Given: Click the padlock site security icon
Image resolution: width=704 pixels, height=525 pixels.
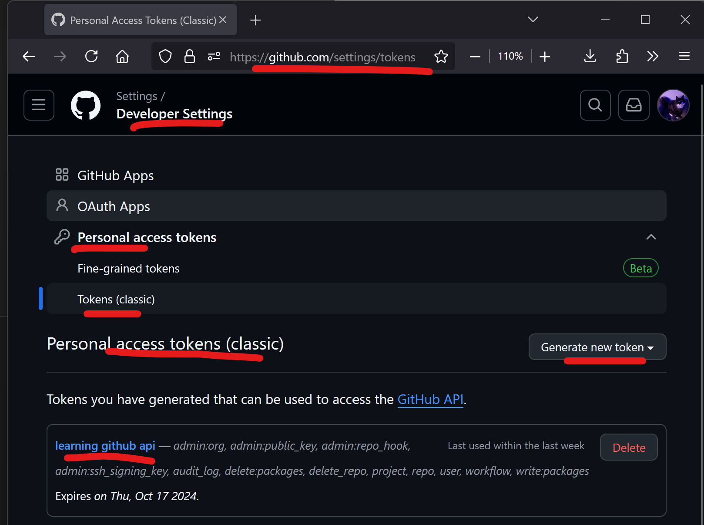Looking at the screenshot, I should click(x=190, y=56).
